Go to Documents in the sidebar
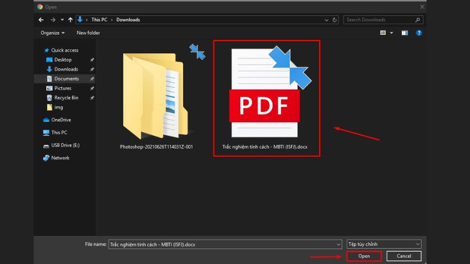The width and height of the screenshot is (470, 264). click(66, 79)
